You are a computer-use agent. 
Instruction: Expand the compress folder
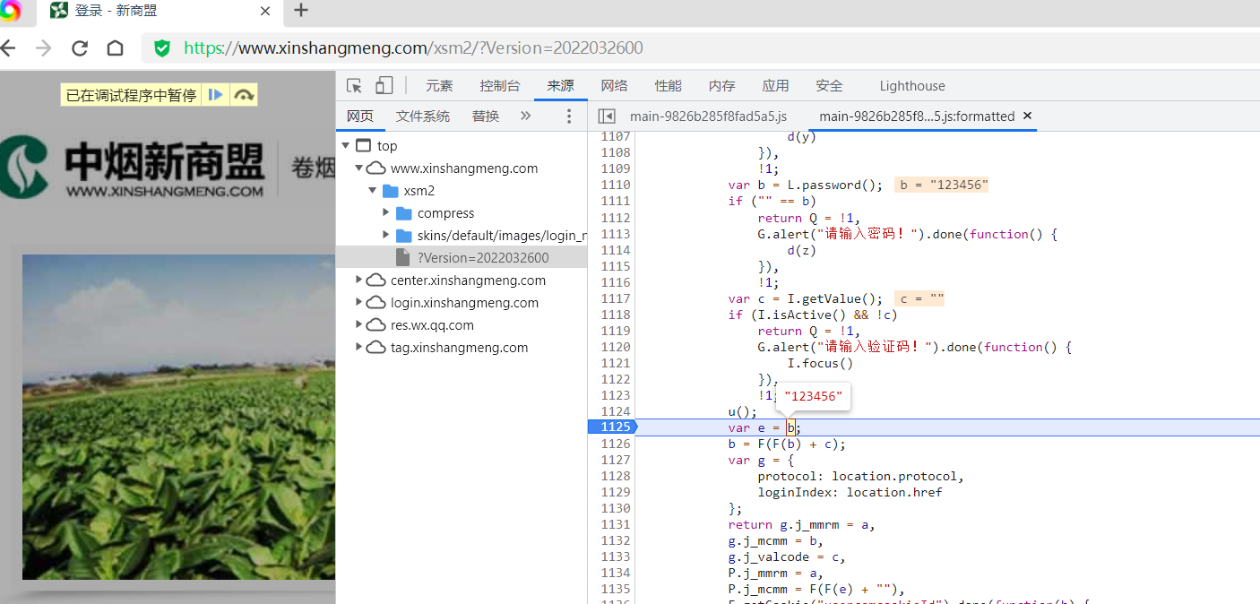pos(386,213)
